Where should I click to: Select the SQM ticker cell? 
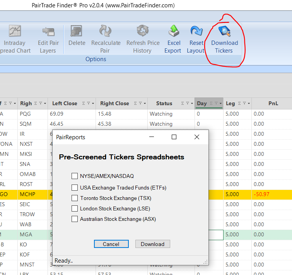coord(32,124)
